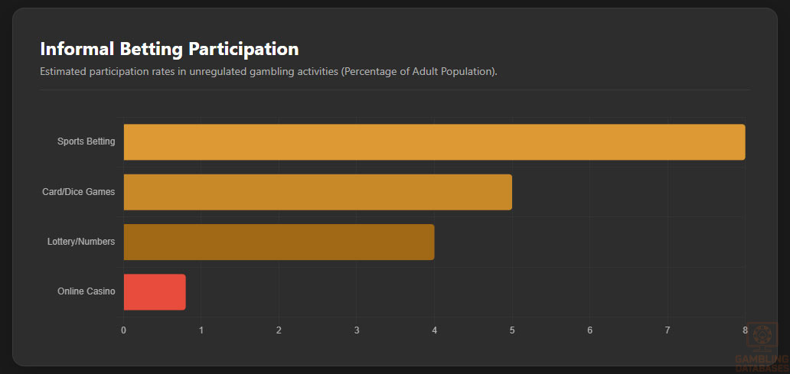Click the x-axis tick label 2
This screenshot has height=374, width=790.
(279, 330)
